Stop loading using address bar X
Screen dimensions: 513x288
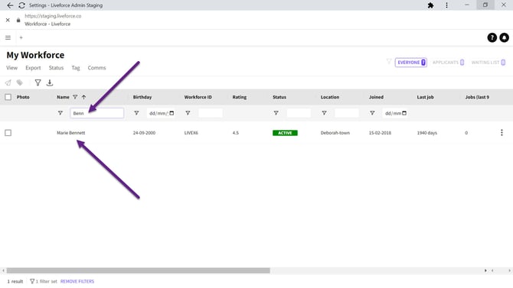(8, 20)
